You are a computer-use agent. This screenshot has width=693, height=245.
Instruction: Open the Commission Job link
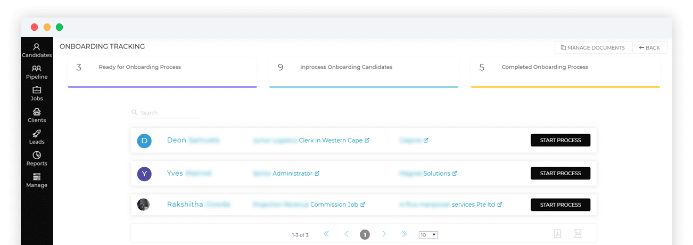334,205
